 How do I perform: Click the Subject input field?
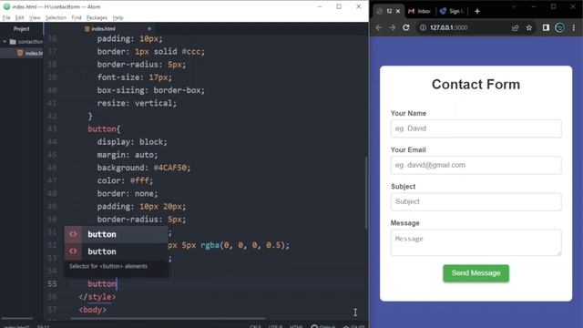point(476,201)
